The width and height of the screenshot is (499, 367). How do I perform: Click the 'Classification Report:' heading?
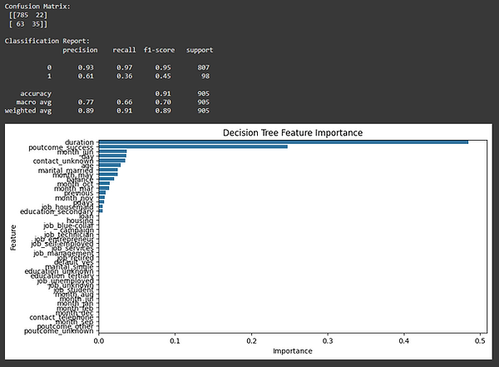(47, 41)
